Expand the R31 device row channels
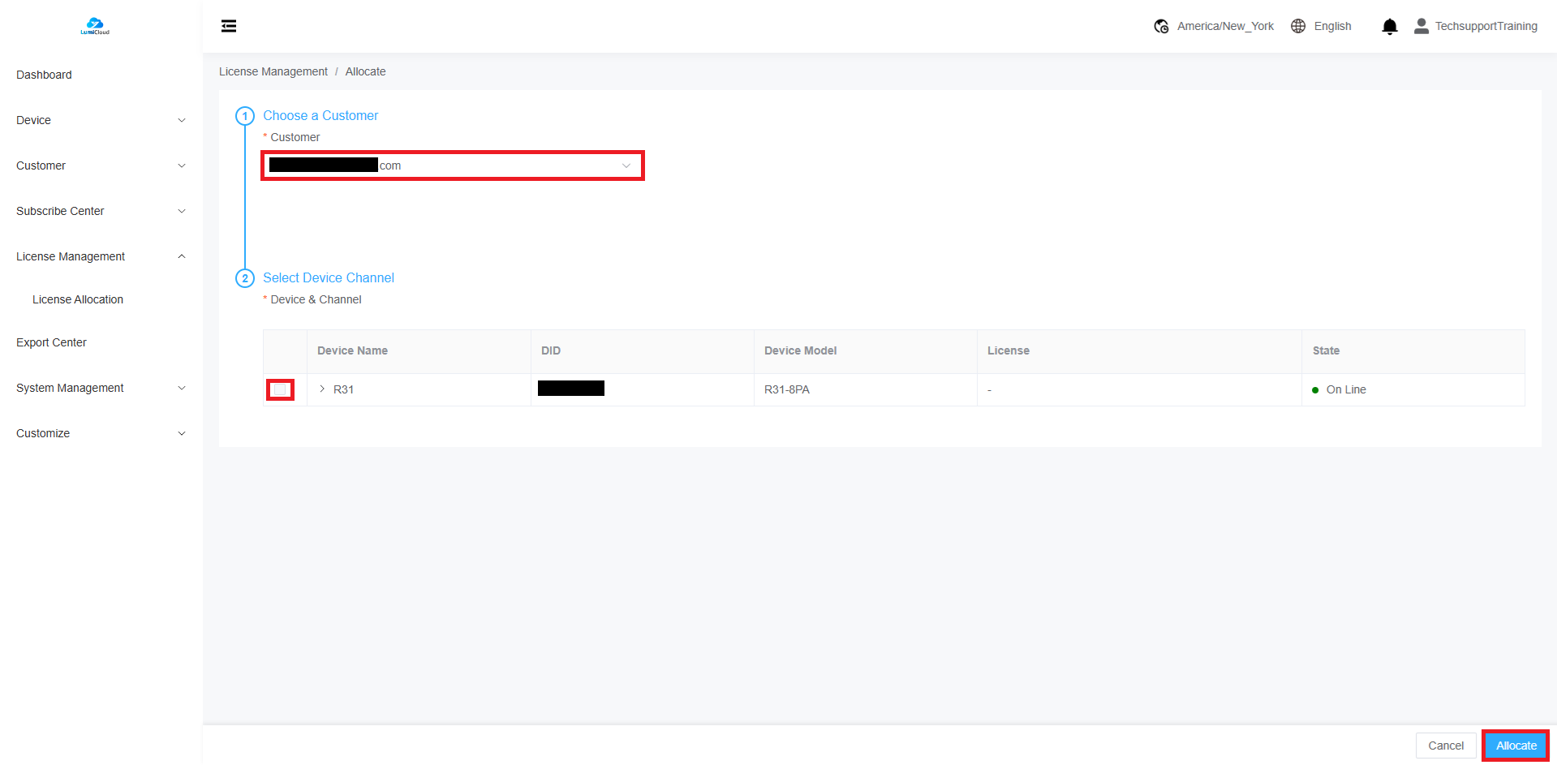The width and height of the screenshot is (1557, 765). pyautogui.click(x=322, y=389)
